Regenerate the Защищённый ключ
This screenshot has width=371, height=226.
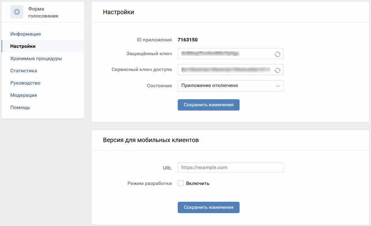click(277, 54)
